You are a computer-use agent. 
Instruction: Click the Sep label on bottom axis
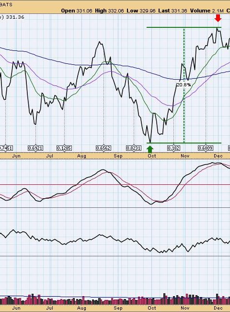[x=118, y=308]
